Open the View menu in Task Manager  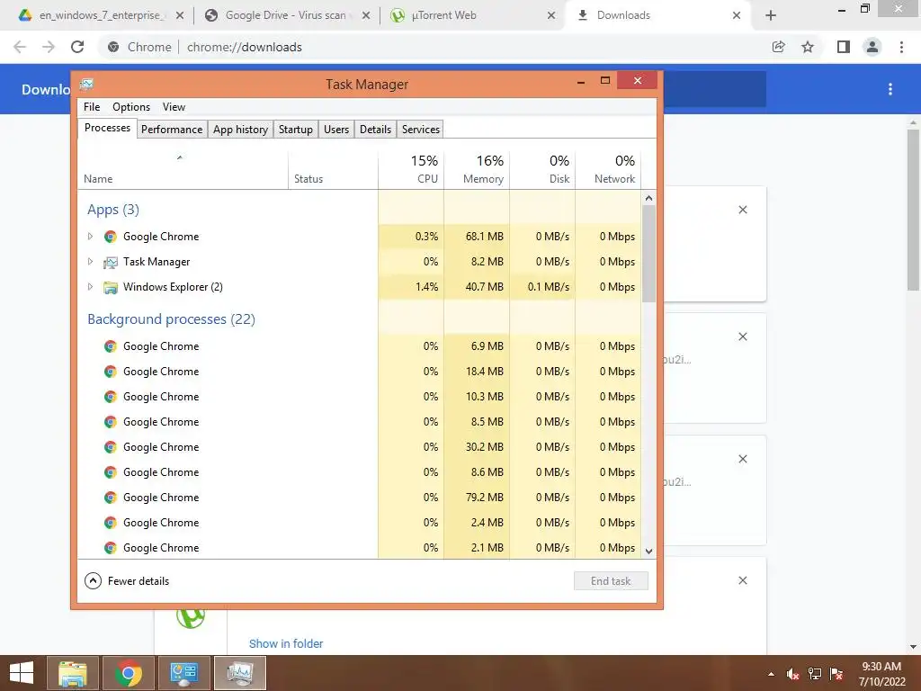(x=174, y=107)
